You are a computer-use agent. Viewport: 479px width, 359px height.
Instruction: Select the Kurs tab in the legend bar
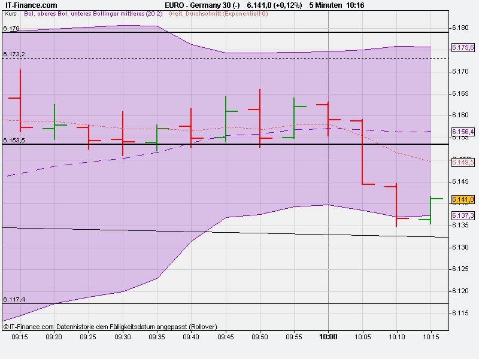click(x=11, y=17)
